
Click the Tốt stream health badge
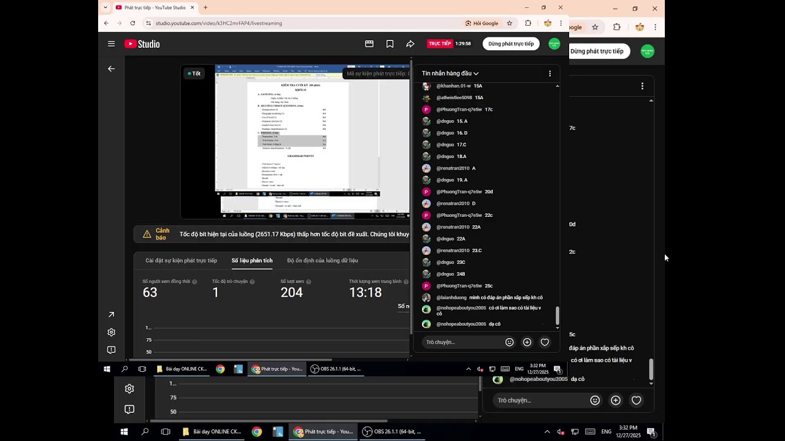(x=194, y=73)
